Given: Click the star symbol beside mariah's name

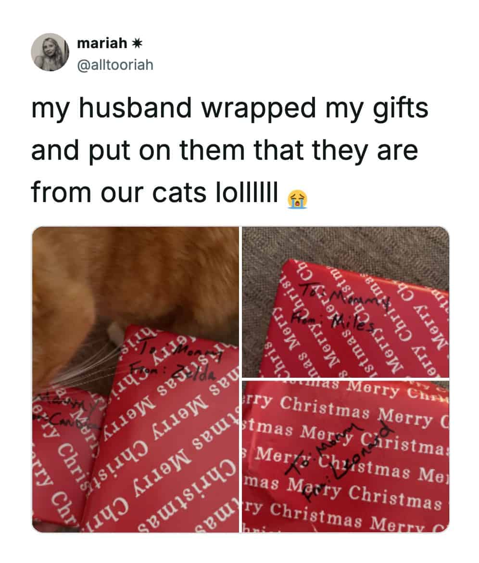Looking at the screenshot, I should coord(137,43).
